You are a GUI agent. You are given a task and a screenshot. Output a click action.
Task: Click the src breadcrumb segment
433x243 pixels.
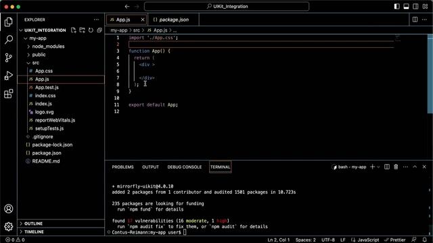pos(137,30)
